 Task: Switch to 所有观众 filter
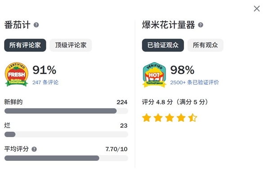(205, 45)
